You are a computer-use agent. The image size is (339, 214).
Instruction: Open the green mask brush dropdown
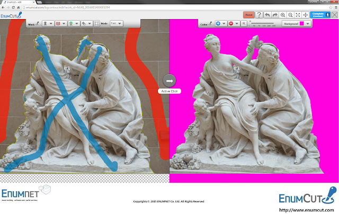point(77,23)
